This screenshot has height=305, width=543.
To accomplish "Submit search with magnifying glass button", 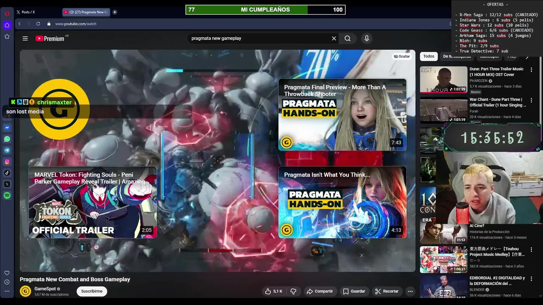I will tap(347, 38).
